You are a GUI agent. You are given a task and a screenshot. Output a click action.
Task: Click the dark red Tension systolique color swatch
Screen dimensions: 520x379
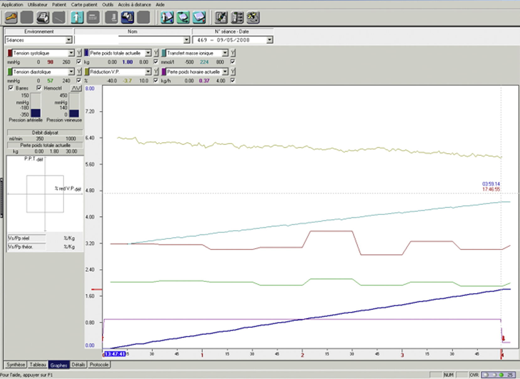(10, 53)
